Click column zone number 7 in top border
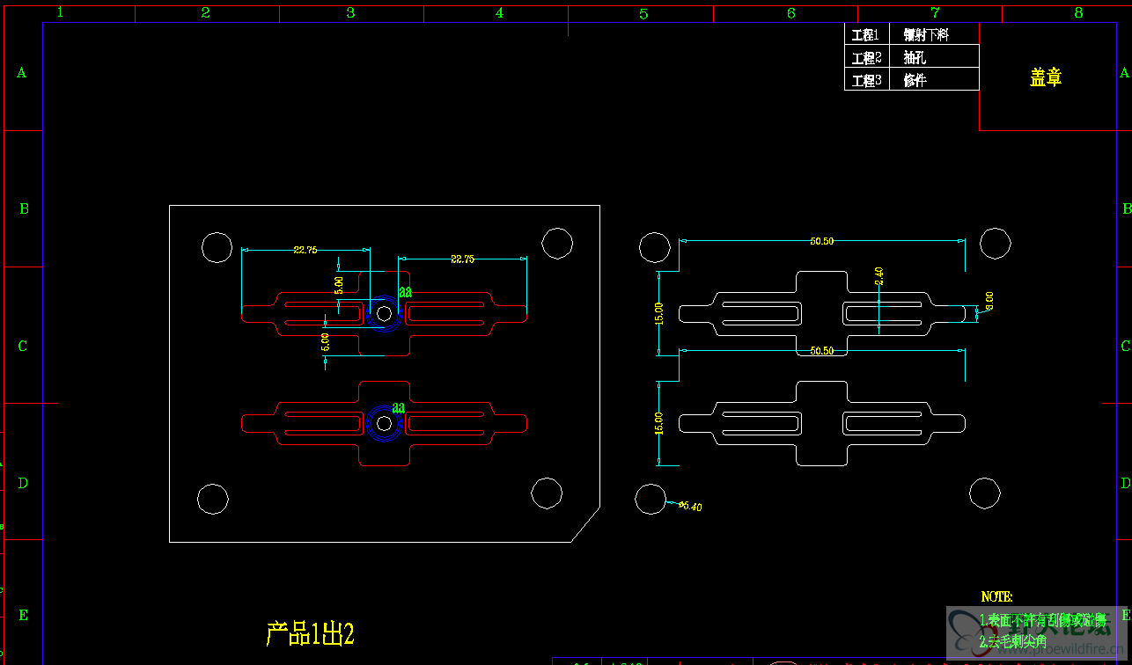This screenshot has width=1132, height=665. [x=935, y=12]
